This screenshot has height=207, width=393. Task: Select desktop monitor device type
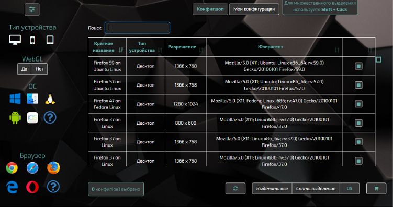coord(15,40)
